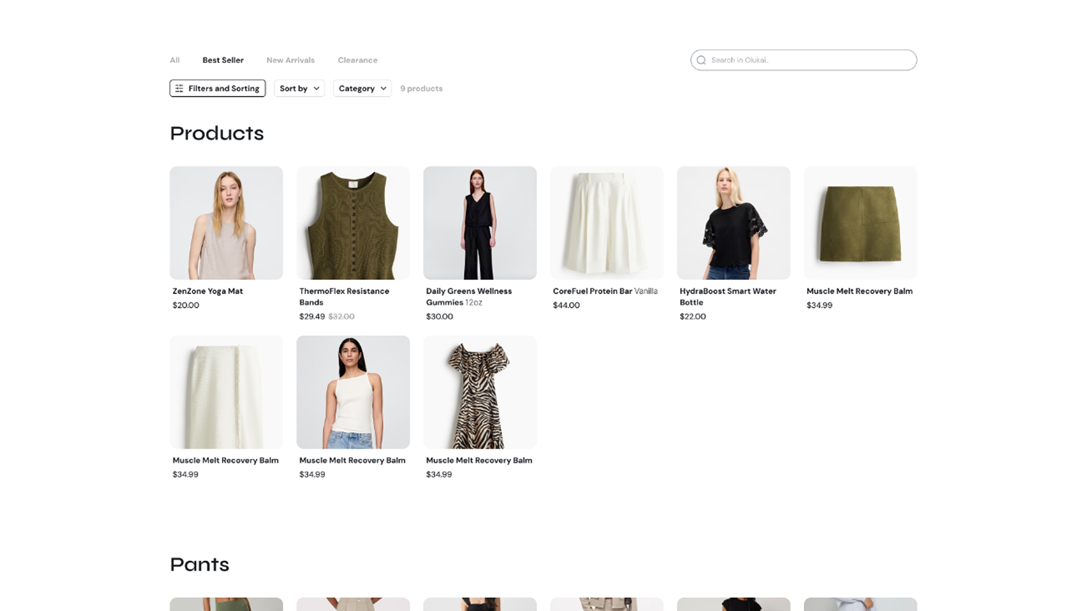1087x611 pixels.
Task: Click the filter sliders icon
Action: 179,88
